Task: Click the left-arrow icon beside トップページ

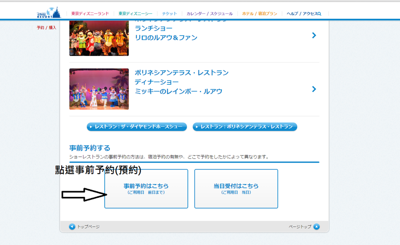Action: [72, 227]
